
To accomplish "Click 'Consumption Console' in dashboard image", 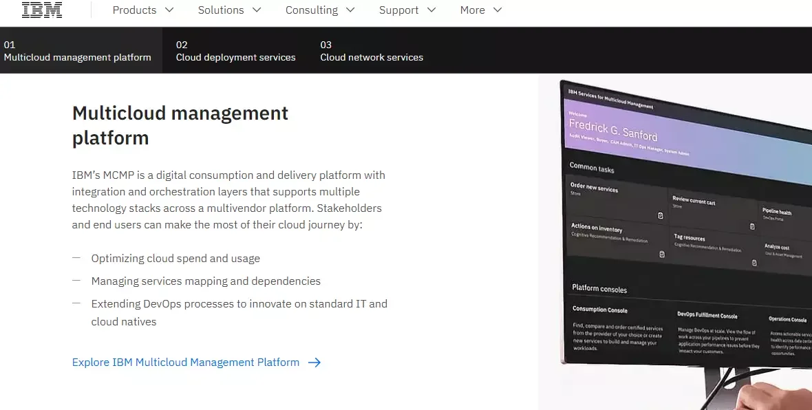I will (x=599, y=310).
